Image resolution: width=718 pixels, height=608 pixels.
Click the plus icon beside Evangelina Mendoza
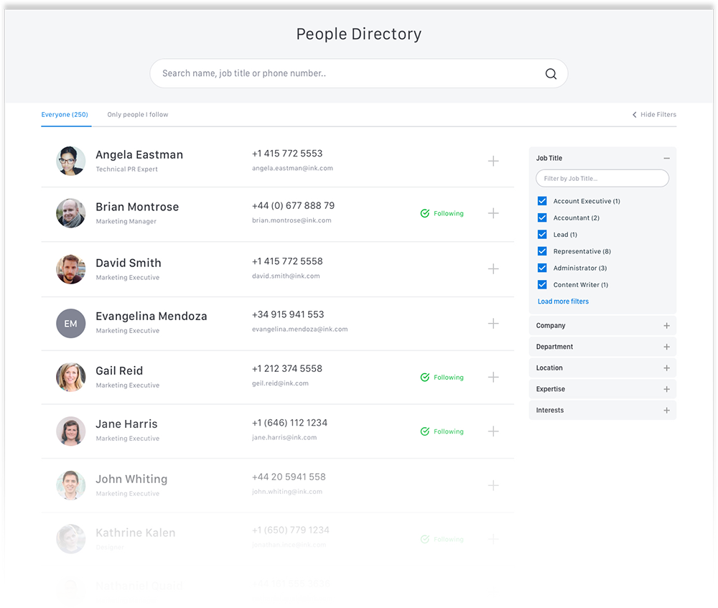493,324
